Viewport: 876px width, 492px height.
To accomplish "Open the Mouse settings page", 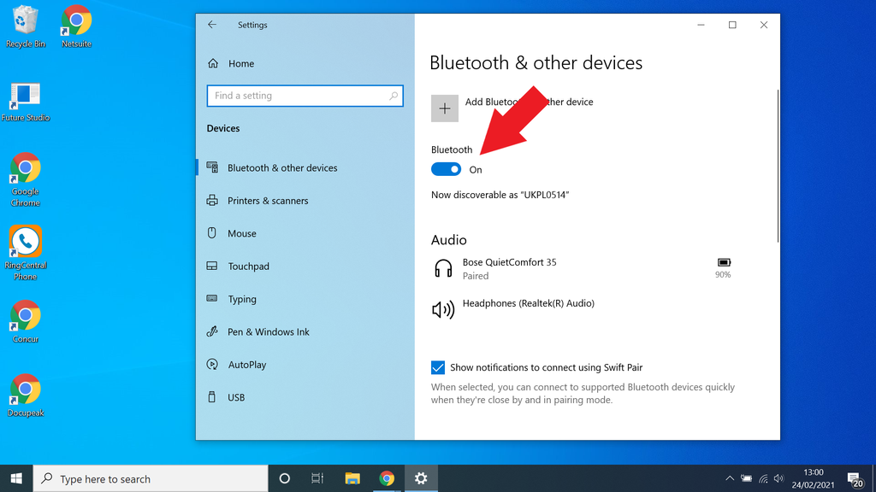I will (242, 232).
